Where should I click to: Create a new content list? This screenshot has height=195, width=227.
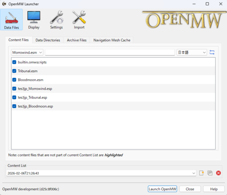[201, 173]
